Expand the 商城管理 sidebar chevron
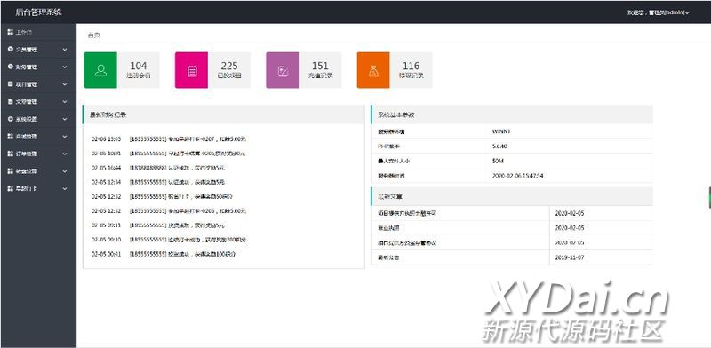 coord(65,136)
